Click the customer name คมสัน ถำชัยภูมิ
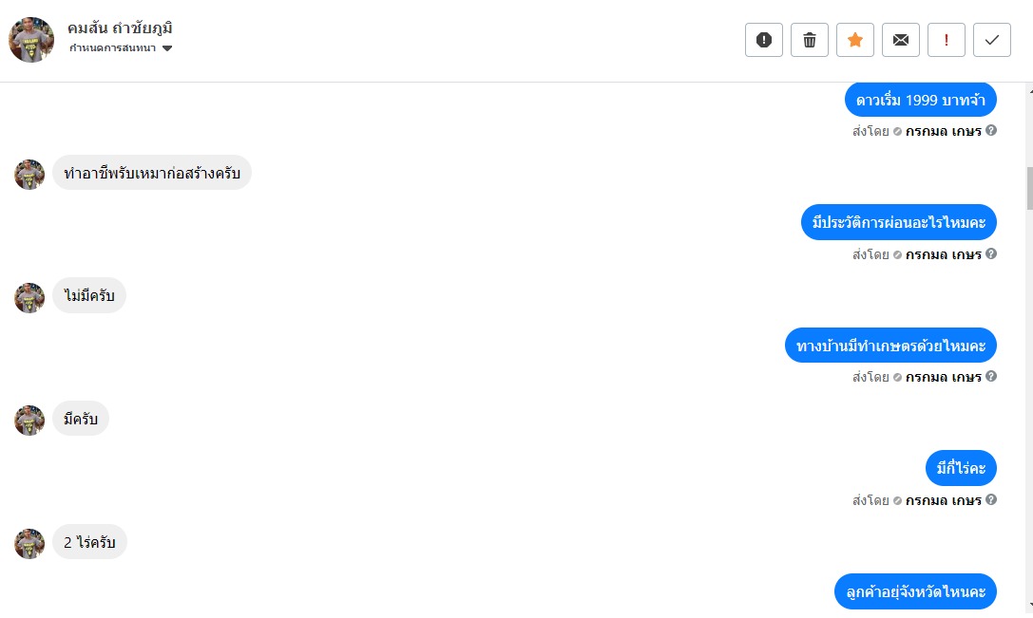Image resolution: width=1033 pixels, height=618 pixels. click(120, 28)
